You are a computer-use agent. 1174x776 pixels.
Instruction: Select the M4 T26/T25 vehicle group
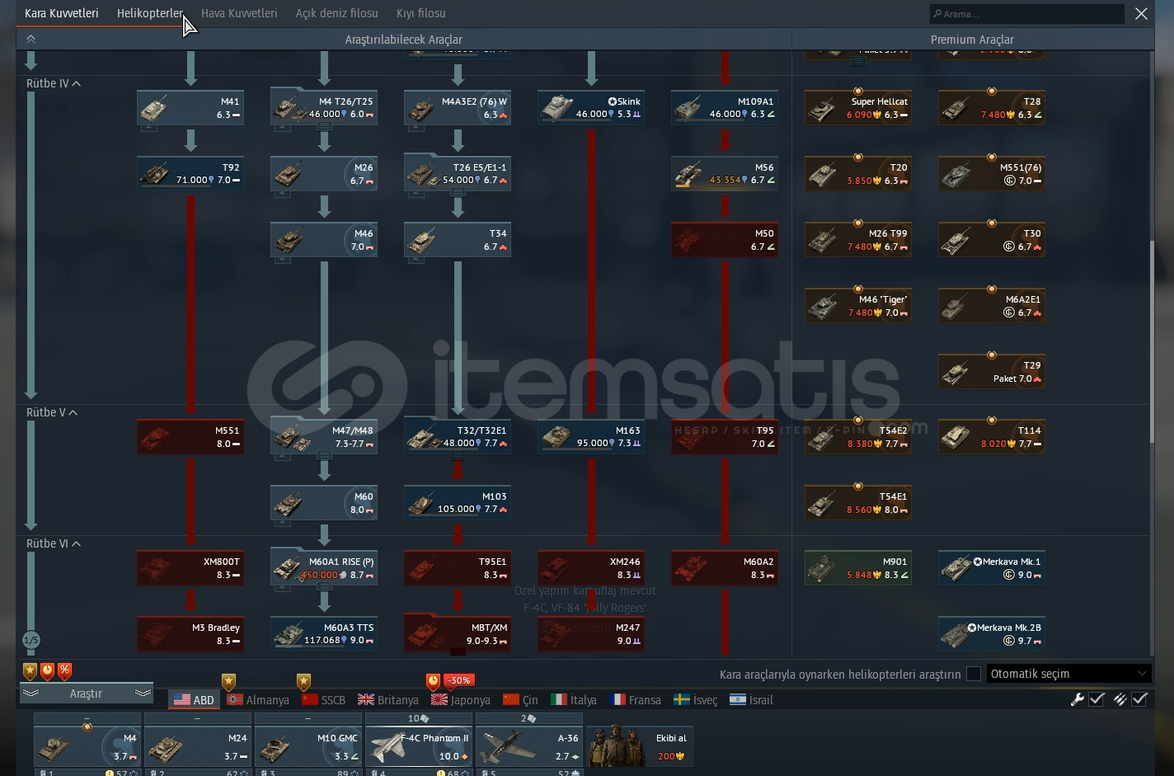pyautogui.click(x=324, y=108)
